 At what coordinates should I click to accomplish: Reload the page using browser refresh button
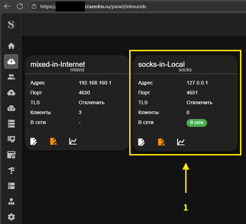click(x=20, y=6)
